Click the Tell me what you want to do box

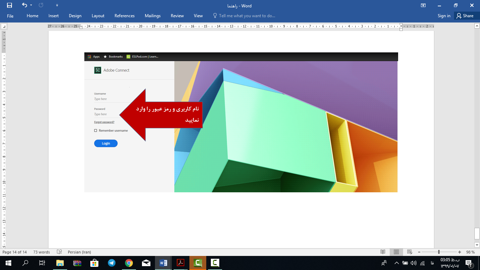click(x=244, y=16)
